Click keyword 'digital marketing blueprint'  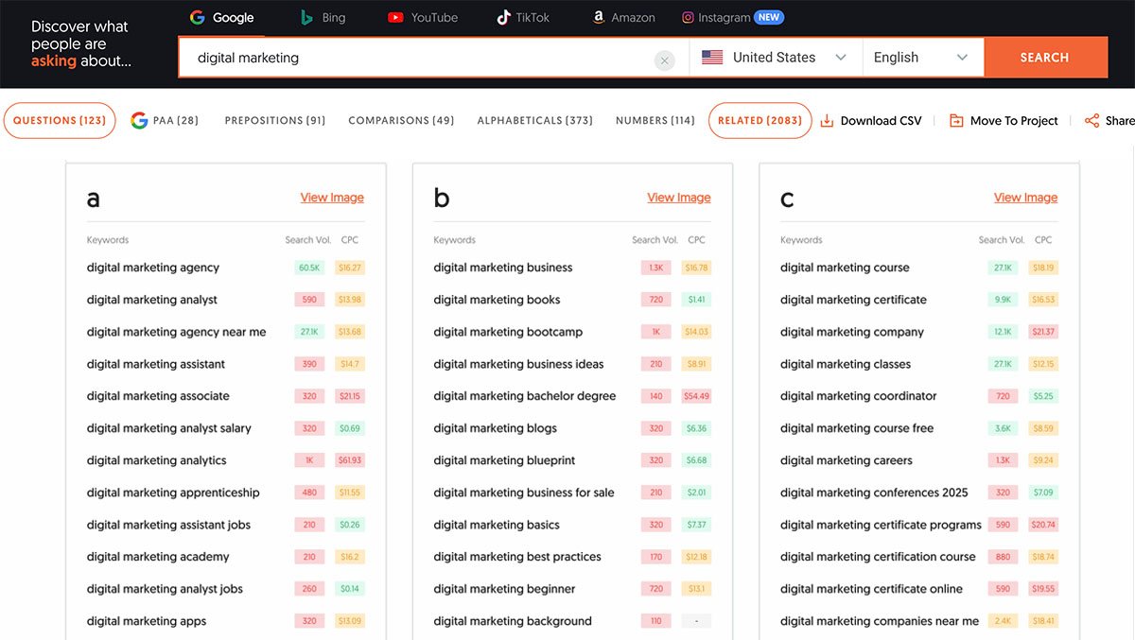click(505, 460)
